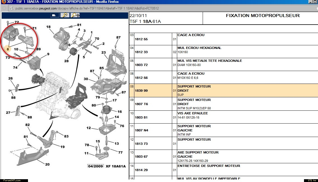Click diagram callout number 13
The image size is (318, 182).
117,143
